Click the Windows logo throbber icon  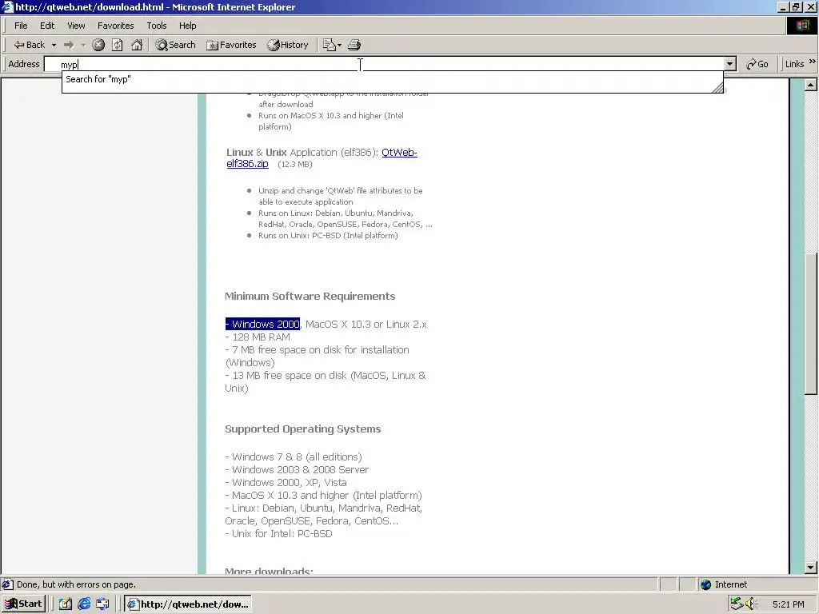pyautogui.click(x=802, y=26)
